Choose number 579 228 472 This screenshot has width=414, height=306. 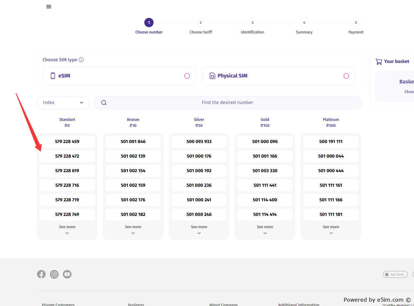[x=67, y=156]
